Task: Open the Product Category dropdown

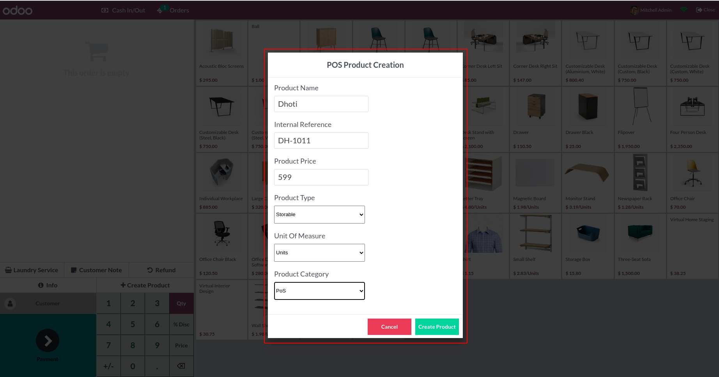Action: click(x=319, y=291)
